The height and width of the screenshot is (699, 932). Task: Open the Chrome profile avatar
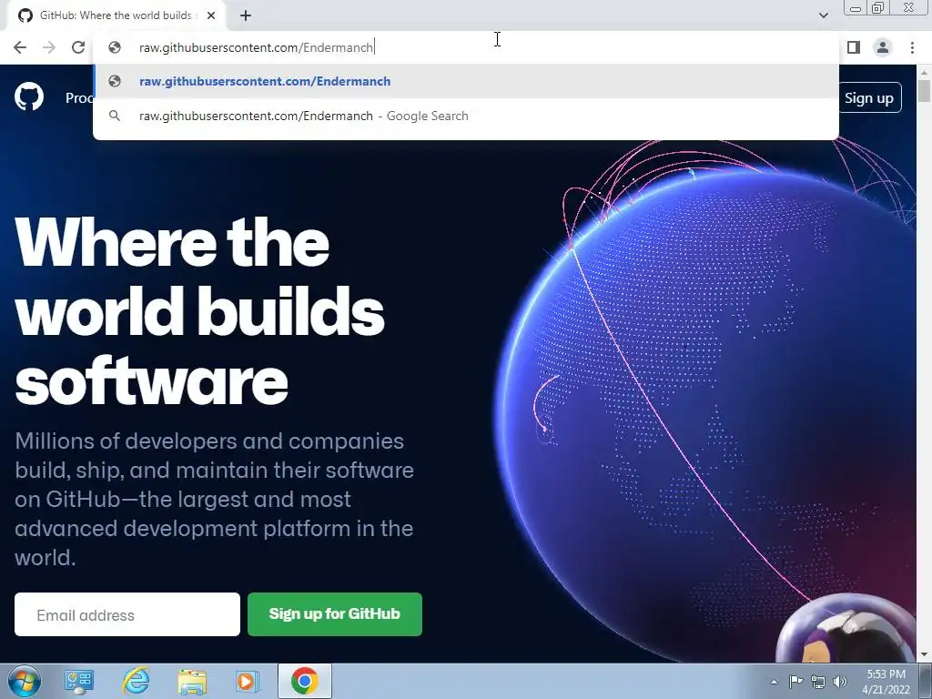coord(883,47)
